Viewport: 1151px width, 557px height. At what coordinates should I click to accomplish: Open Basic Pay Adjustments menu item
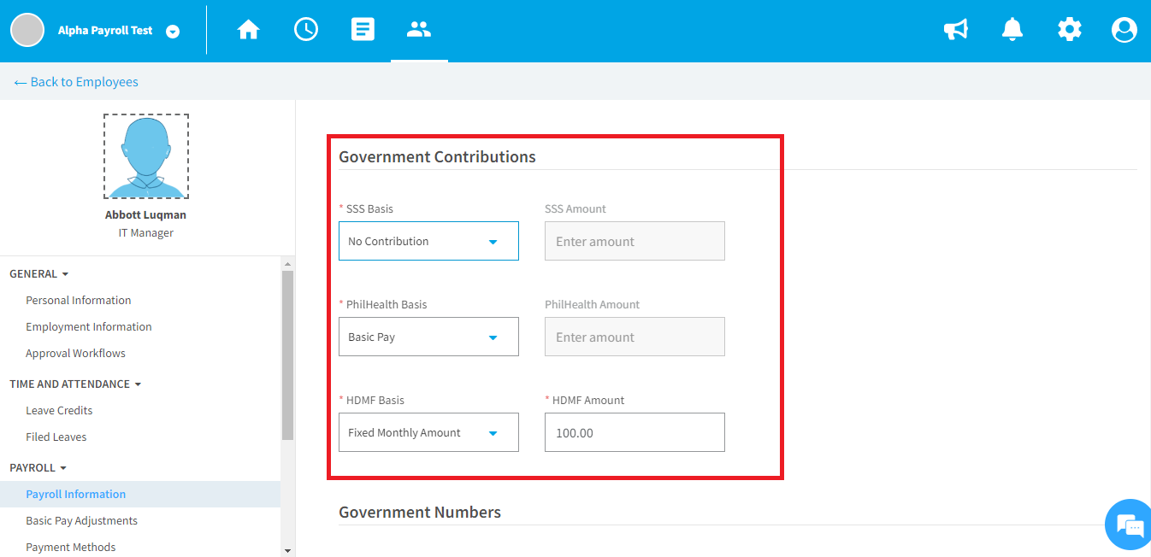[81, 521]
